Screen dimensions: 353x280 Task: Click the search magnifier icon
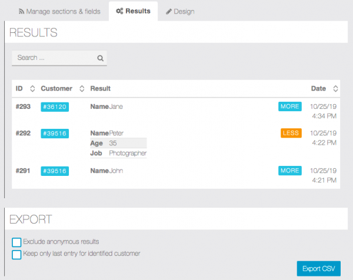click(100, 58)
